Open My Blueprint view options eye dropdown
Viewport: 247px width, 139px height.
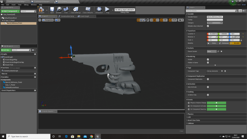[34, 50]
